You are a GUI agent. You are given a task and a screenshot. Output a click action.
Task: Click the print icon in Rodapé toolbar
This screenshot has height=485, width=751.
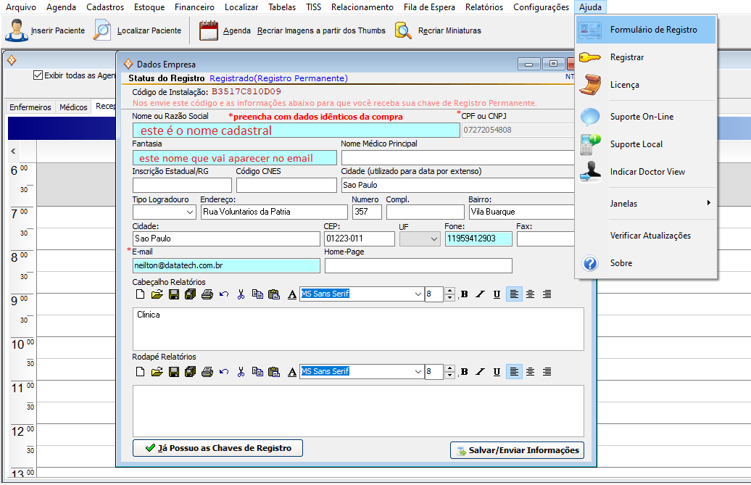(207, 372)
